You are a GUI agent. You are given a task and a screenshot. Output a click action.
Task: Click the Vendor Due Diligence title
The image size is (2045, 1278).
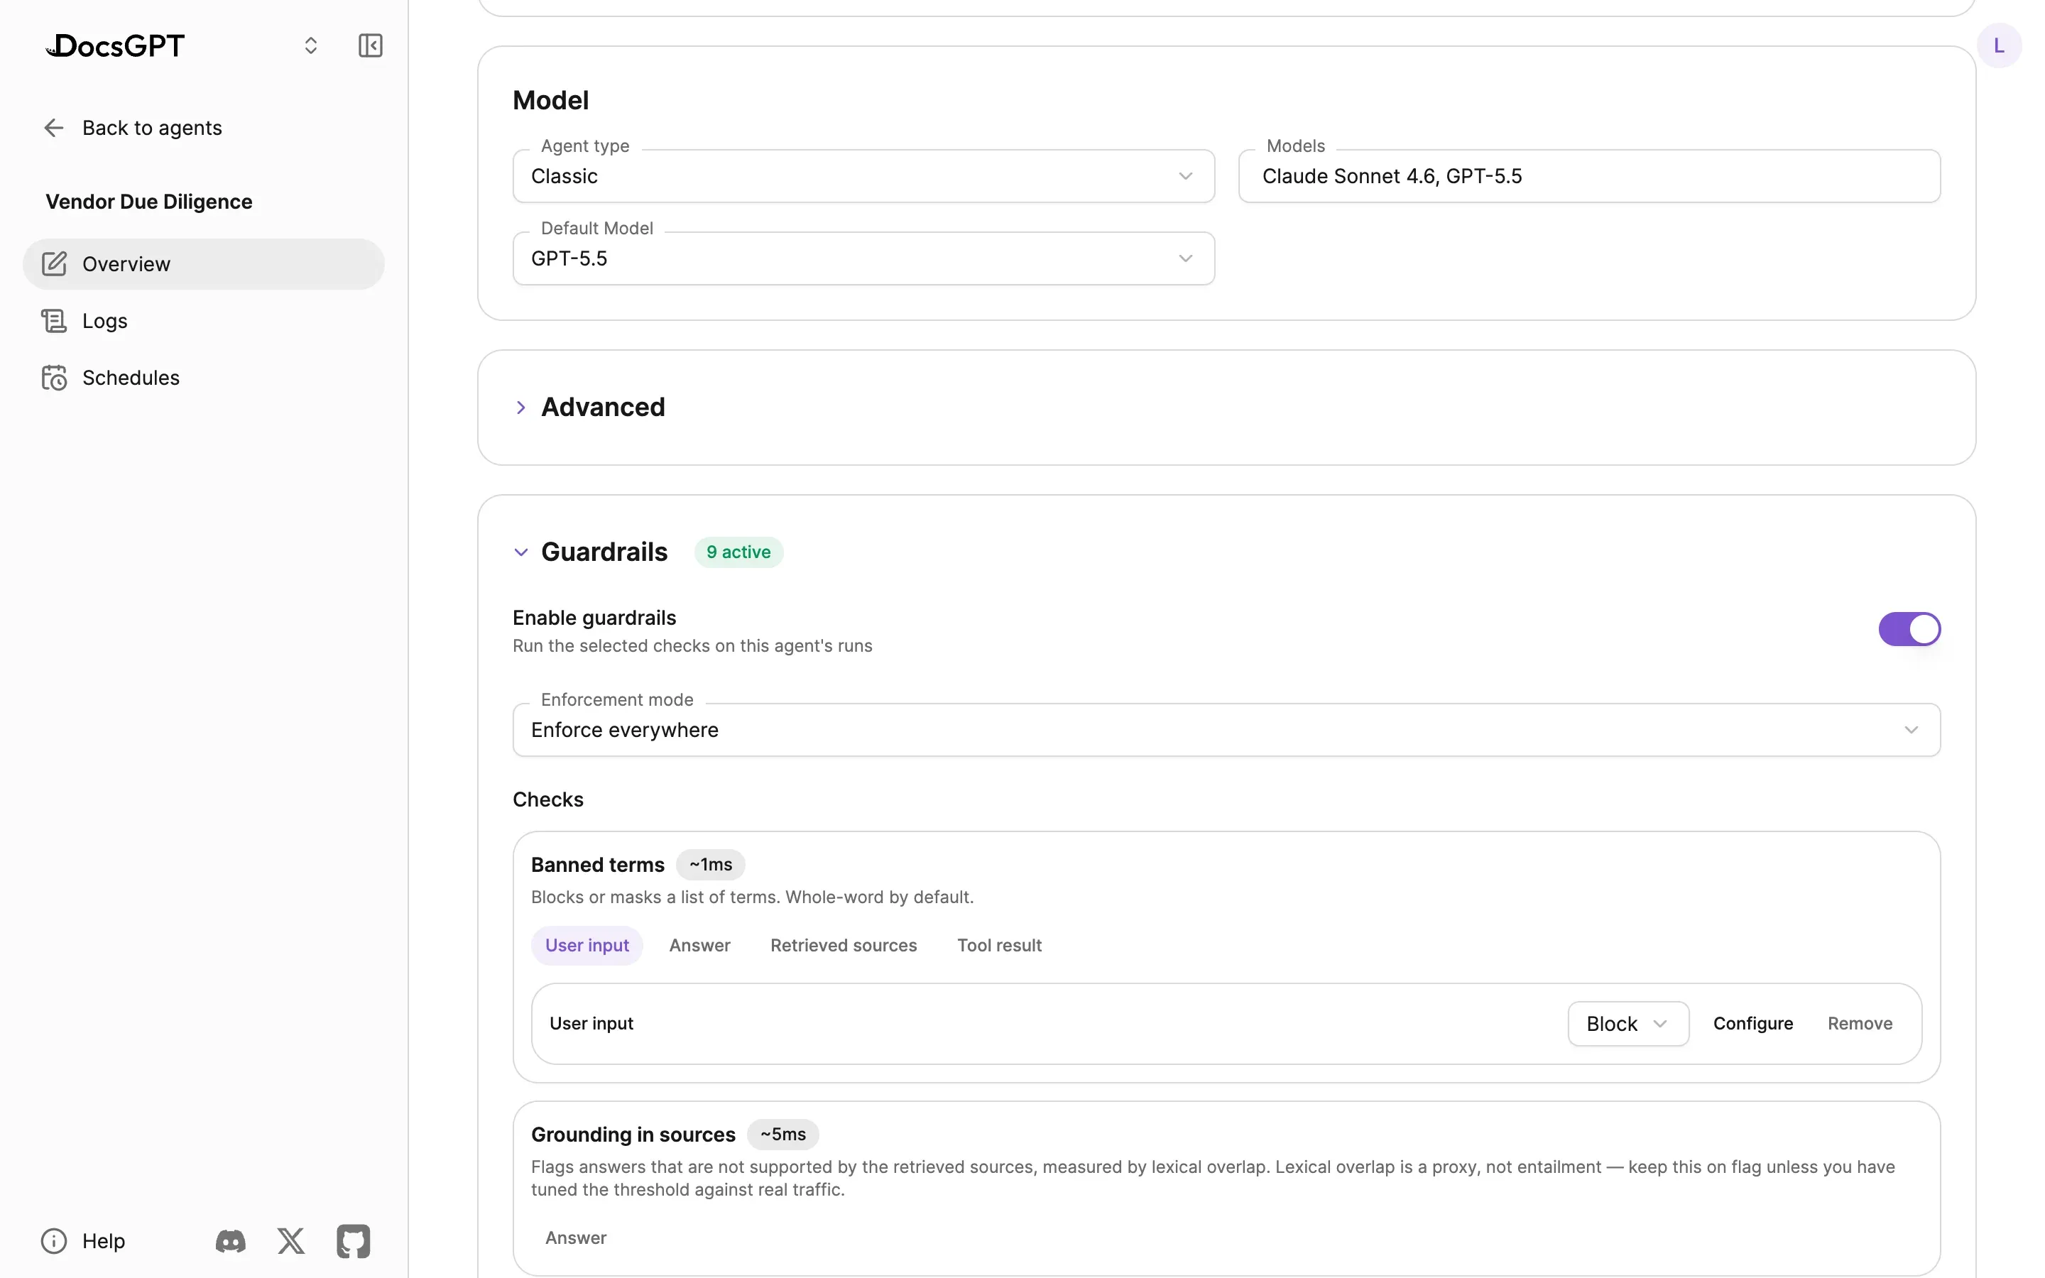[x=148, y=201]
